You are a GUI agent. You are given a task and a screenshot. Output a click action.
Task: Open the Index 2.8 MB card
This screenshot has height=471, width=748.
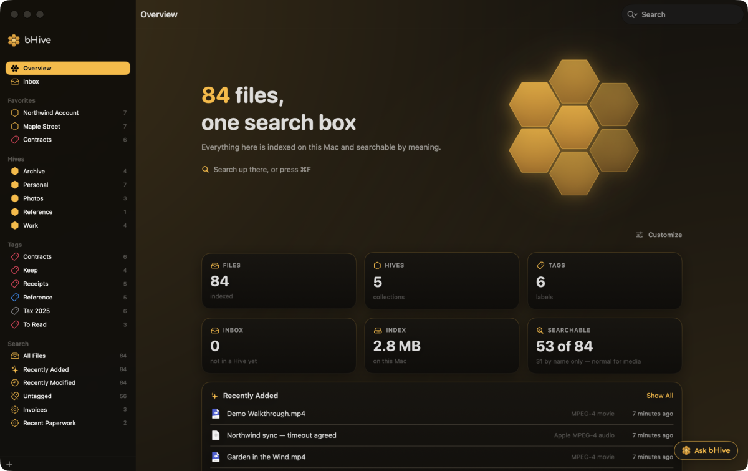(x=441, y=346)
